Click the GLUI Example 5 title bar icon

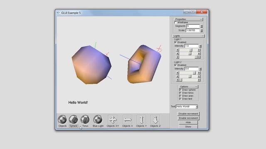[x=59, y=13]
